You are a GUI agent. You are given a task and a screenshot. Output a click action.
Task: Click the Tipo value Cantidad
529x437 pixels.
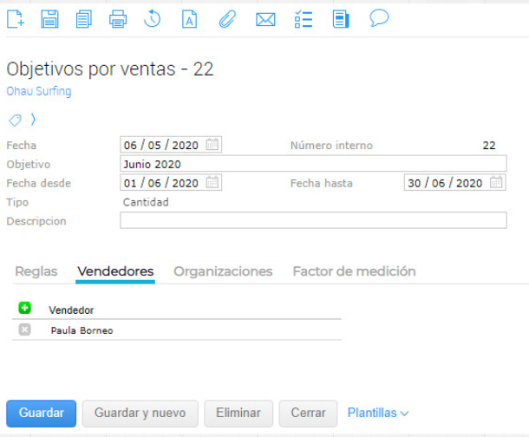[146, 202]
